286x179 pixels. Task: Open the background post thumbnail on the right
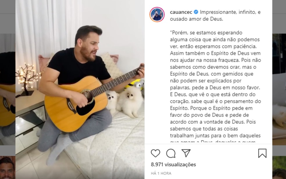click(279, 89)
